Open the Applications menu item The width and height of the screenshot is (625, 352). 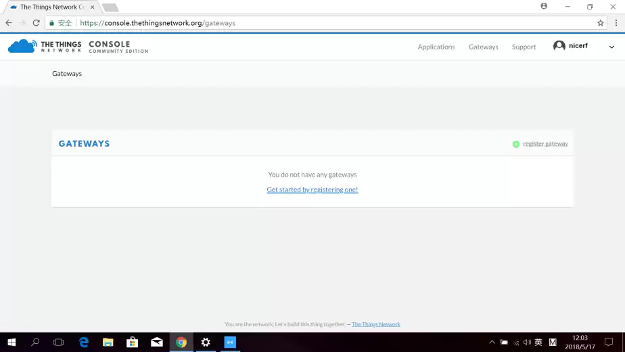click(x=436, y=47)
